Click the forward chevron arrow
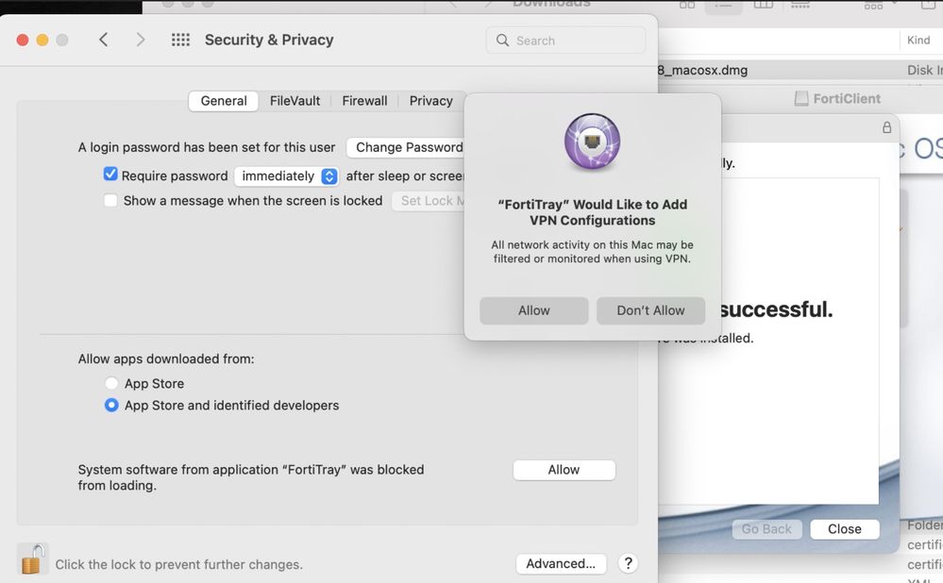Image resolution: width=943 pixels, height=583 pixels. coord(141,40)
